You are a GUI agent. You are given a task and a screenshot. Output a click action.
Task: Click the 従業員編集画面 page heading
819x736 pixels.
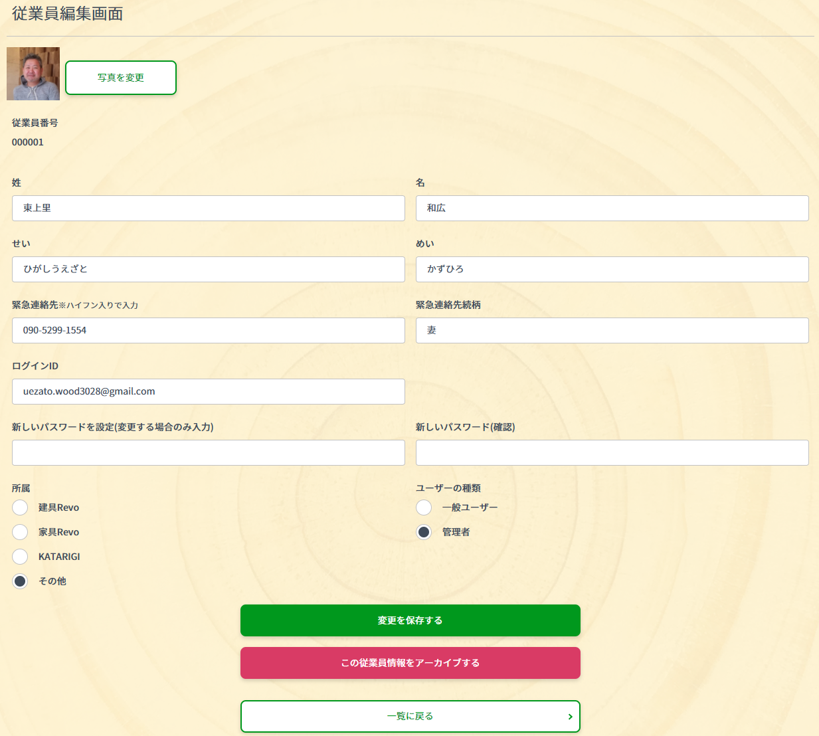pos(68,13)
